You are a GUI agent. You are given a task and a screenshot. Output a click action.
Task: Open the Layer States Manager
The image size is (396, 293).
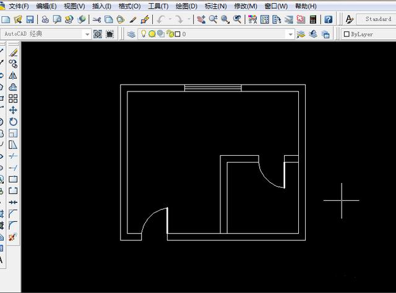click(325, 34)
